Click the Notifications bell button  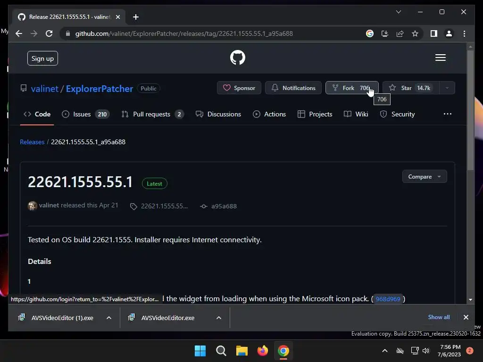click(x=293, y=88)
